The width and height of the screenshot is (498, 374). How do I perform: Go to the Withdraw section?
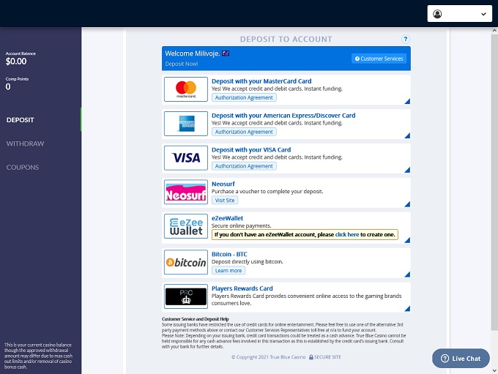pos(26,143)
